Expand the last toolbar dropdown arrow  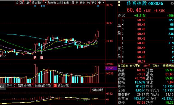(x=103, y=3)
